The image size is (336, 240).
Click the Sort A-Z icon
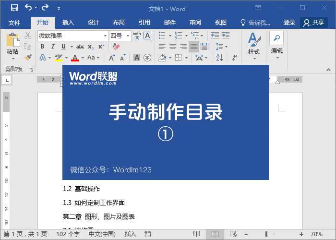(x=219, y=58)
